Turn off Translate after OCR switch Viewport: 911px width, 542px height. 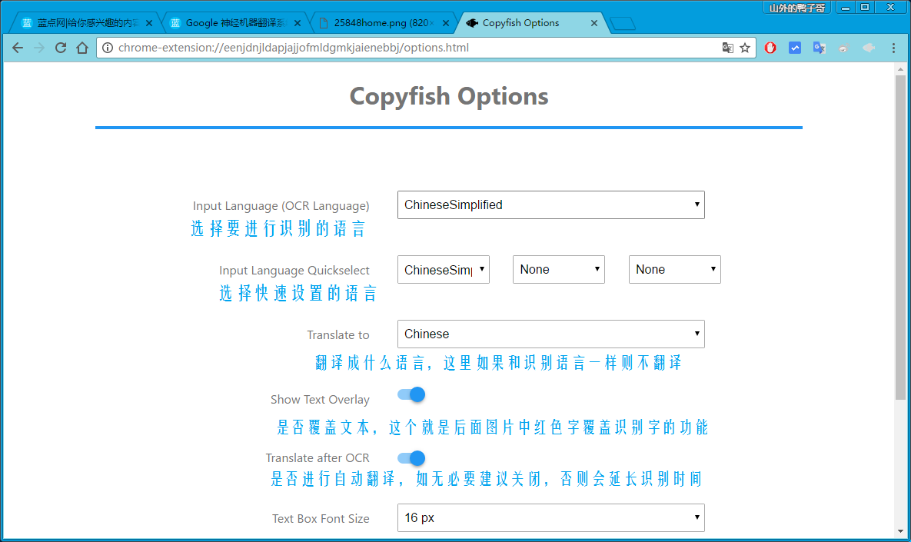pyautogui.click(x=411, y=458)
